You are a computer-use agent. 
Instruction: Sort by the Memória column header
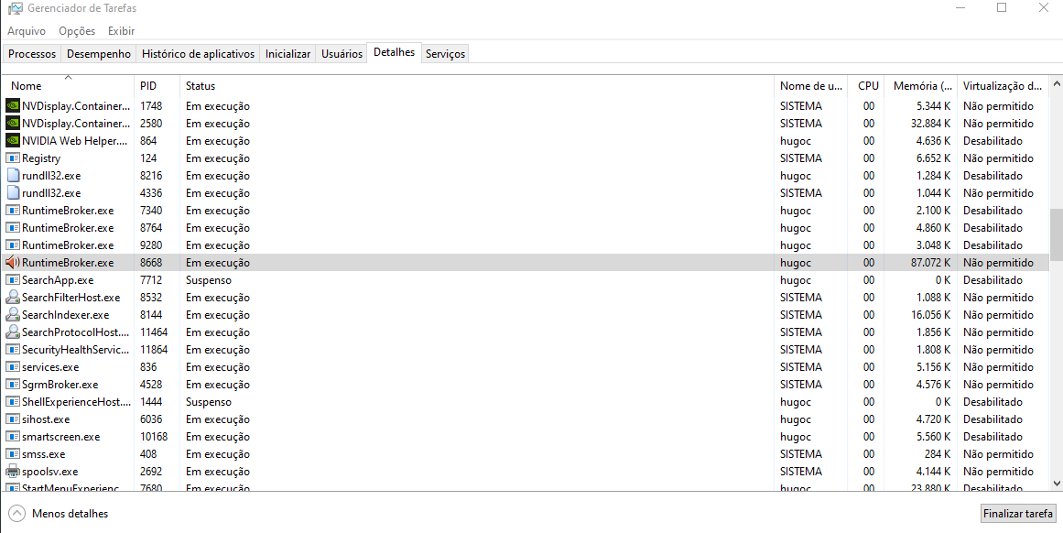(921, 85)
